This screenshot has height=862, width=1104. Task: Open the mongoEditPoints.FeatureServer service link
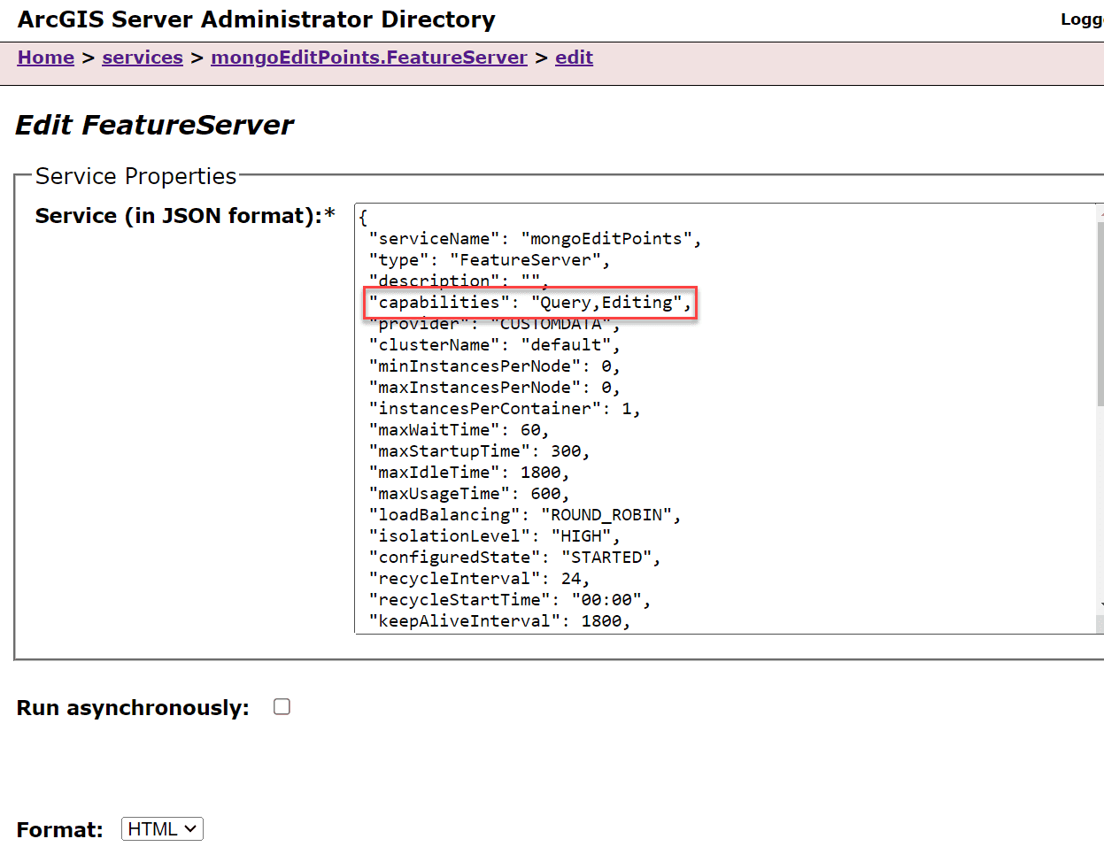368,57
